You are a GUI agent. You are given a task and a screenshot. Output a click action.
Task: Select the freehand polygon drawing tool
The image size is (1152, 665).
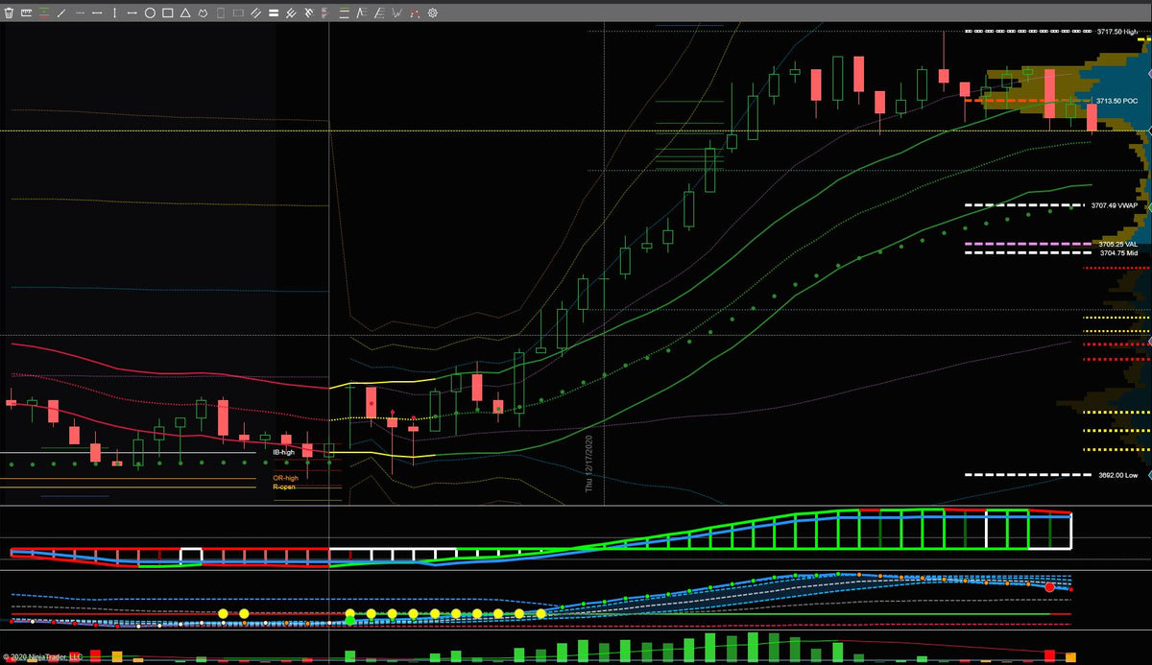[203, 13]
